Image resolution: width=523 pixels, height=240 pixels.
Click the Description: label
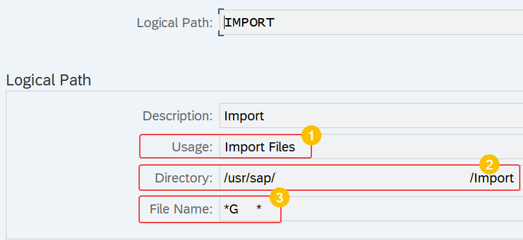[x=177, y=116]
